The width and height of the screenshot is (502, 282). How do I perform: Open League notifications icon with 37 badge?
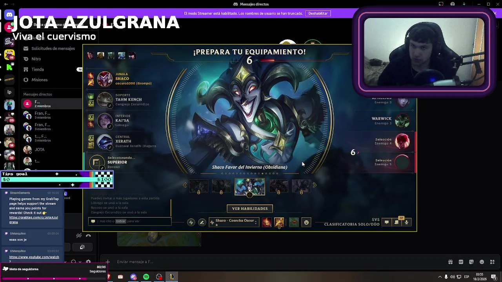click(397, 222)
